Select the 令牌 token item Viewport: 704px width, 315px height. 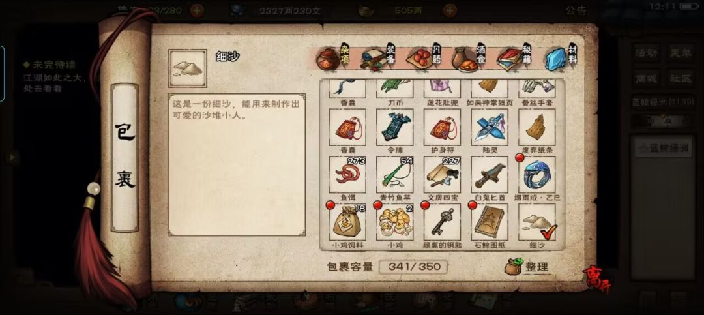pos(394,127)
